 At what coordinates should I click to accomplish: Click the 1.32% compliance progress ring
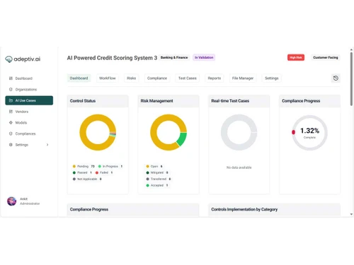309,133
